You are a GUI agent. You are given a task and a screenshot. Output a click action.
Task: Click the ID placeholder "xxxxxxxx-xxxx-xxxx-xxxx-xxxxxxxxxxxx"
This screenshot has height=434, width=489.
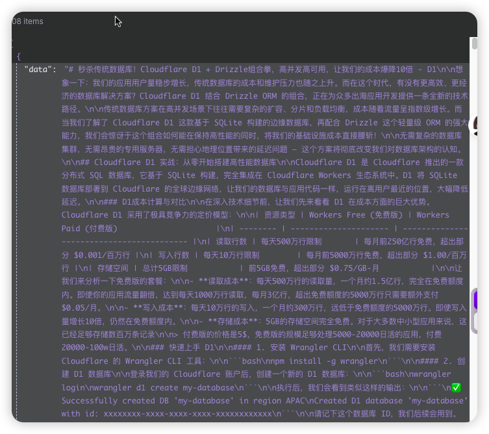point(188,414)
